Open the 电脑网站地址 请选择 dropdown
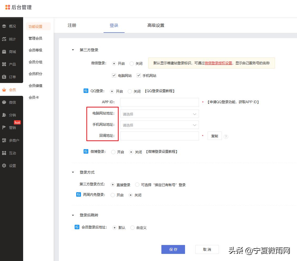297x261 pixels. tap(159, 114)
